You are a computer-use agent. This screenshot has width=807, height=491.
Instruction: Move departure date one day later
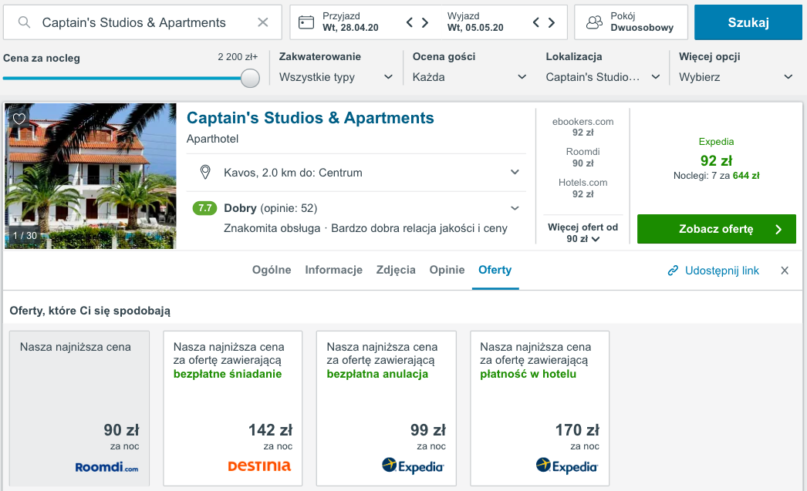point(552,22)
